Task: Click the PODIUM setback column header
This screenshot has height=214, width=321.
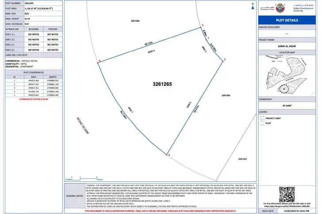Action: pyautogui.click(x=53, y=29)
